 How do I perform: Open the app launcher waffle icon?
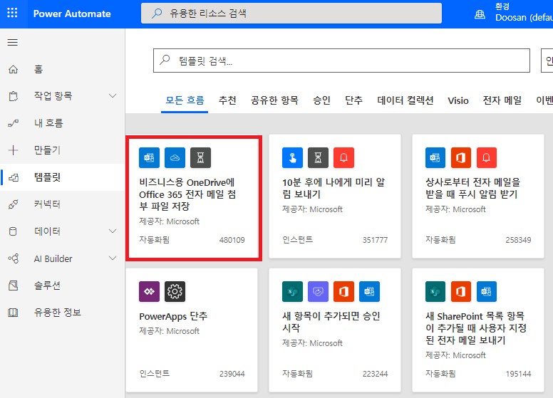(12, 13)
